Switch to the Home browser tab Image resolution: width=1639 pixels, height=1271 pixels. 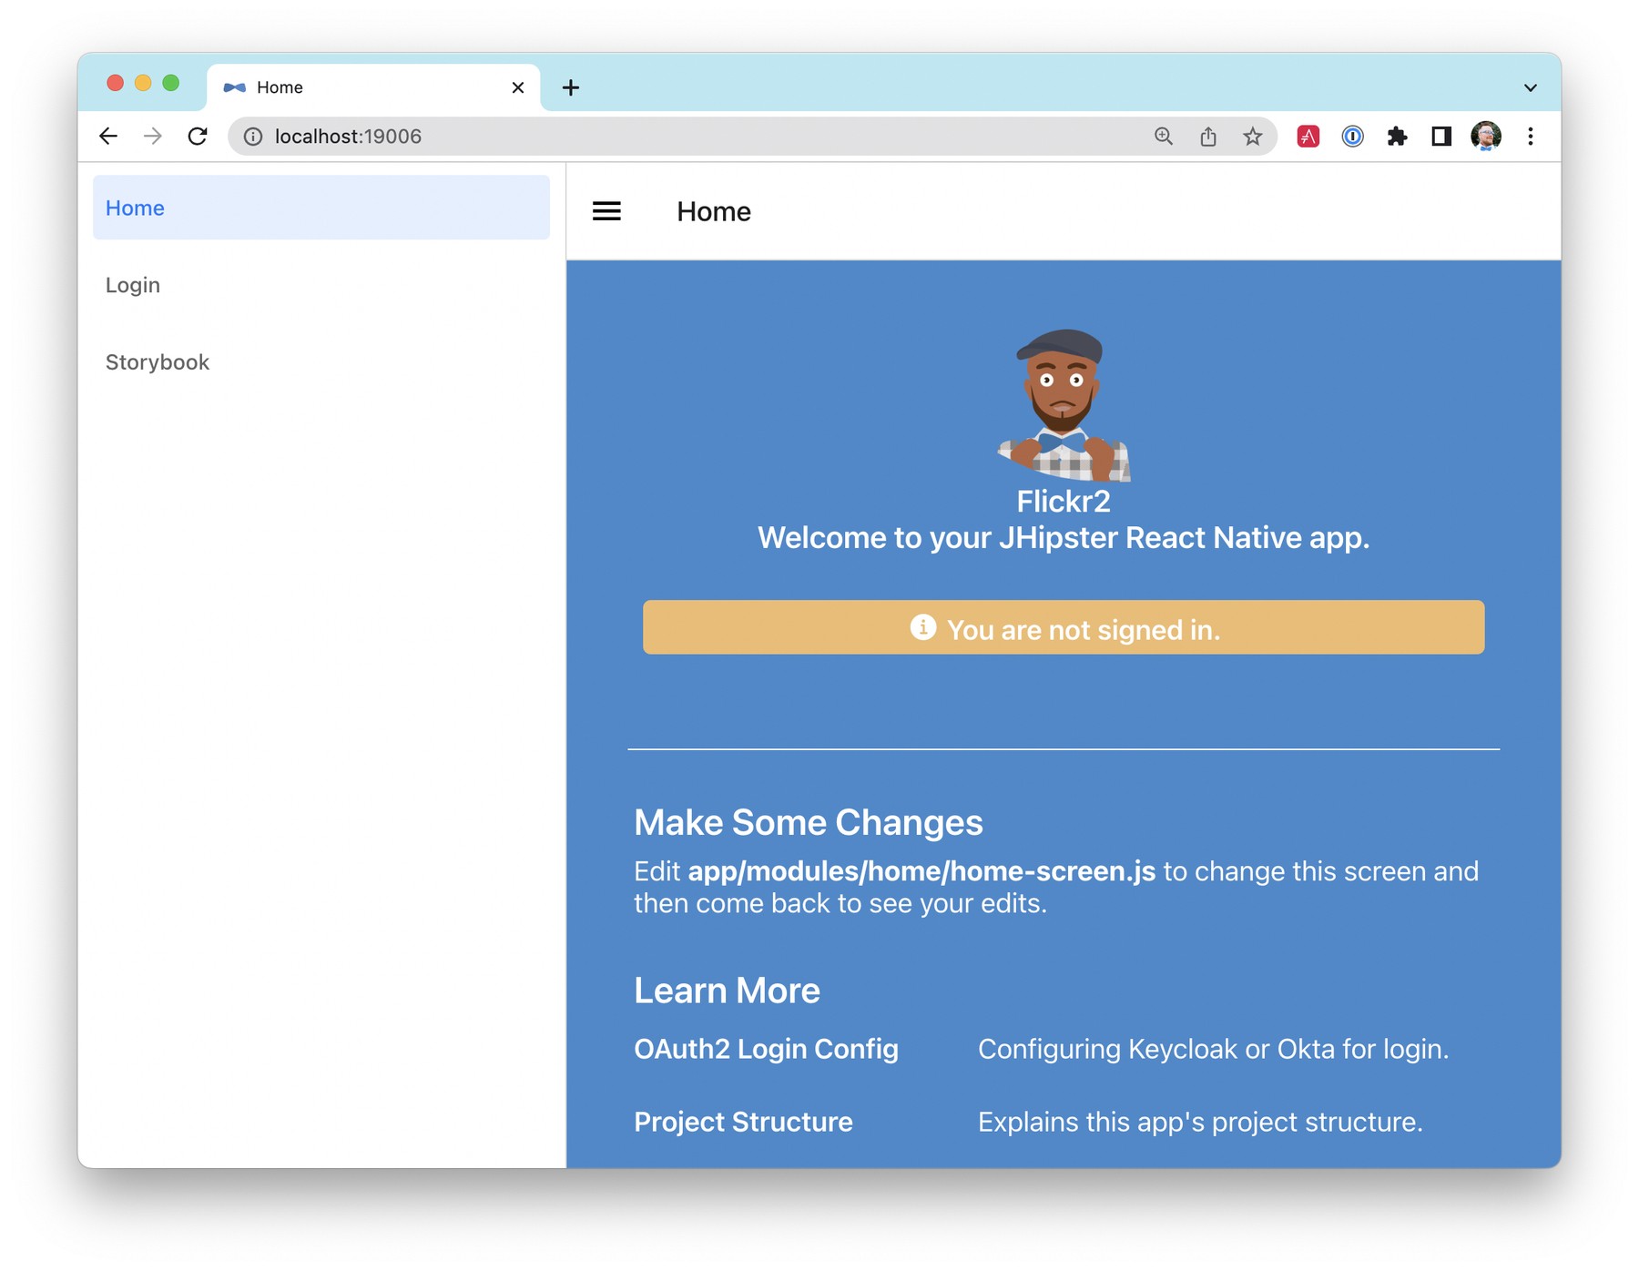click(x=373, y=87)
